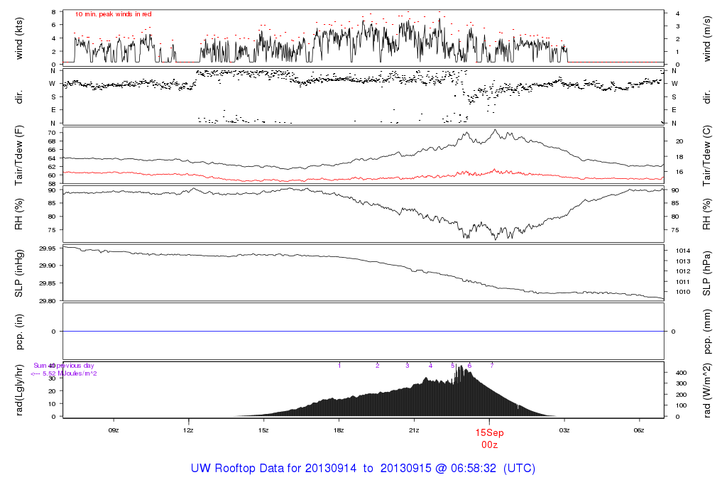This screenshot has width=727, height=497.
Task: Click the 03z time axis label
Action: click(x=564, y=430)
